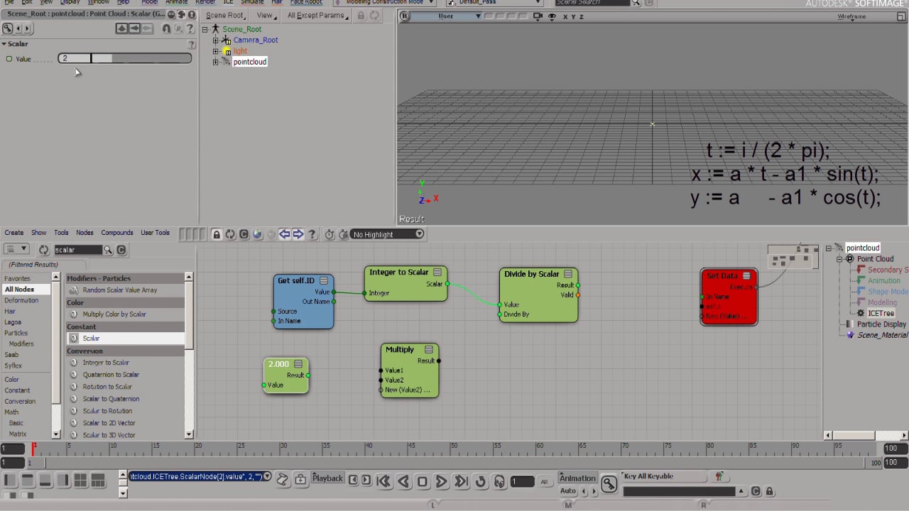The width and height of the screenshot is (909, 511).
Task: Click the Playback button
Action: coord(327,478)
